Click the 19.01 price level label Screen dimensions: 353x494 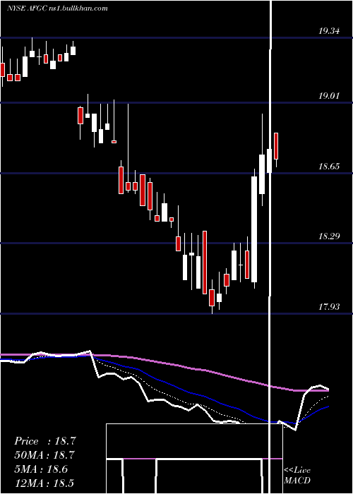(329, 96)
